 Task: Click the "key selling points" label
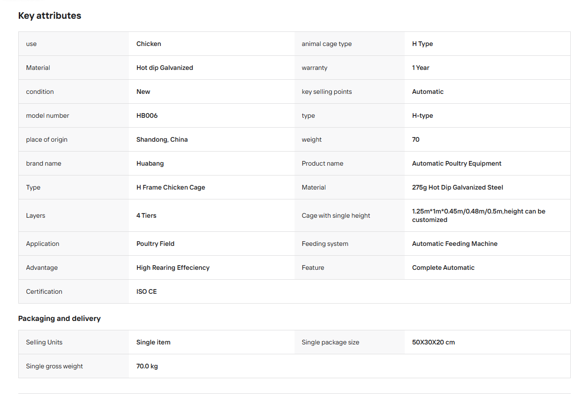coord(327,92)
